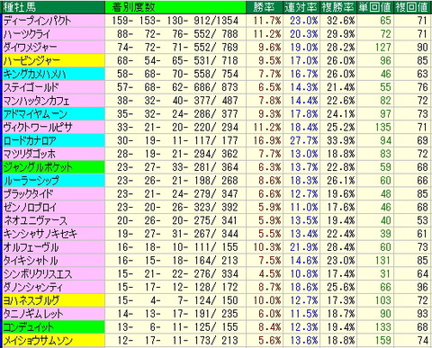
Task: Select the ディープインパクト stallion row
Action: click(216, 21)
